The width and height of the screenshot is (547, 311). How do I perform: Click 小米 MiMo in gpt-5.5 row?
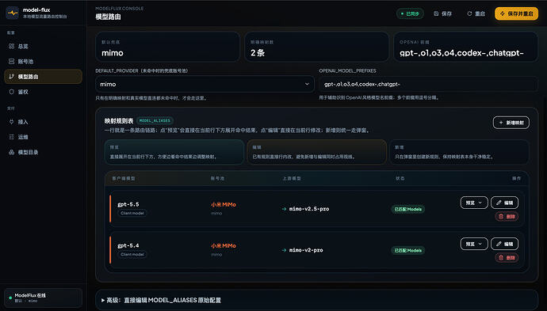point(224,205)
